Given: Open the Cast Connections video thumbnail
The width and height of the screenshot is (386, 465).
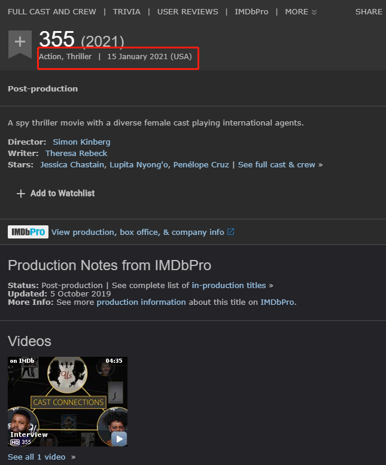Looking at the screenshot, I should click(68, 402).
